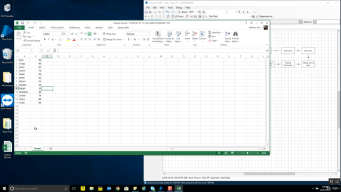341x192 pixels.
Task: Click the Dependencies button in Process Studio
Action: click(264, 17)
